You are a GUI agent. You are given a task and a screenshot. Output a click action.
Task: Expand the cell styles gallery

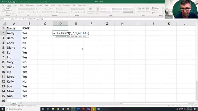134,12
